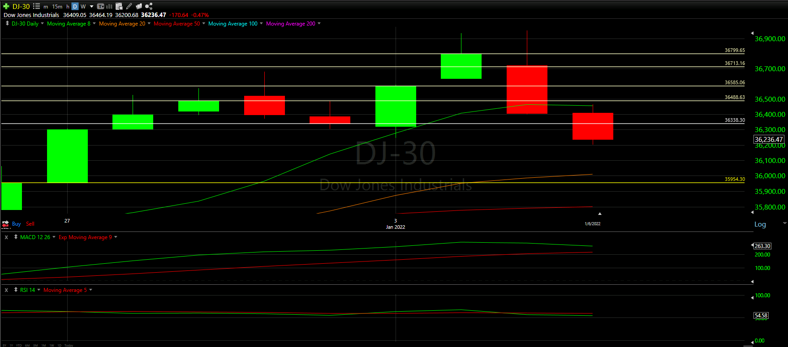Toggle the Log scale option
This screenshot has width=788, height=347.
(x=760, y=224)
